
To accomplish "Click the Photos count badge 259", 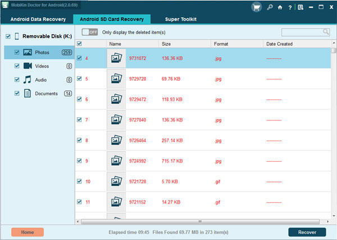I will [x=67, y=52].
